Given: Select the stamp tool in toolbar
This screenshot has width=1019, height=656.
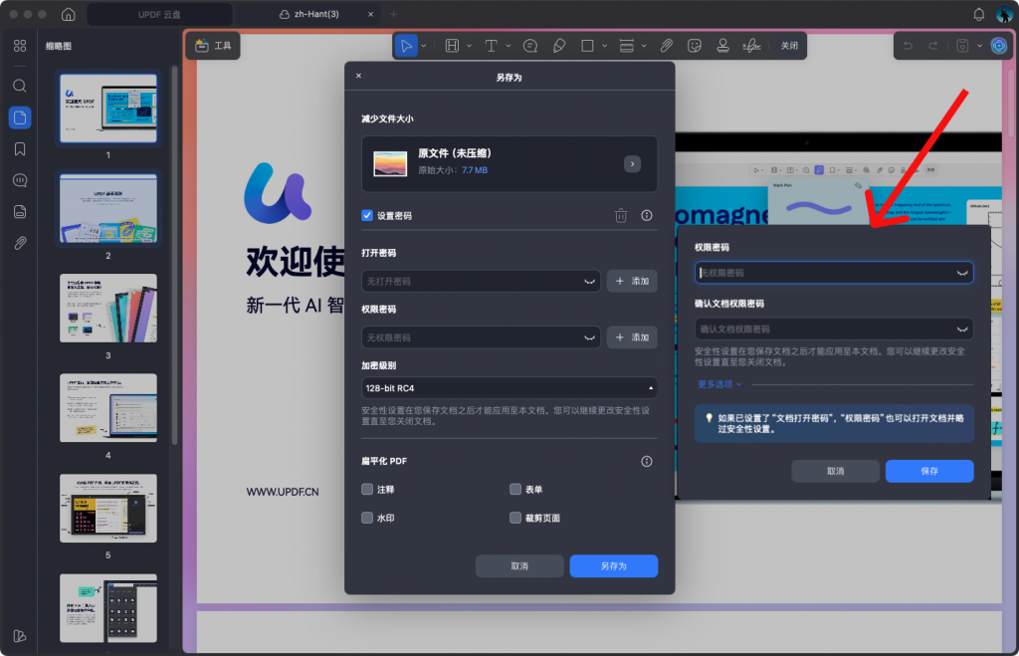Looking at the screenshot, I should click(722, 46).
